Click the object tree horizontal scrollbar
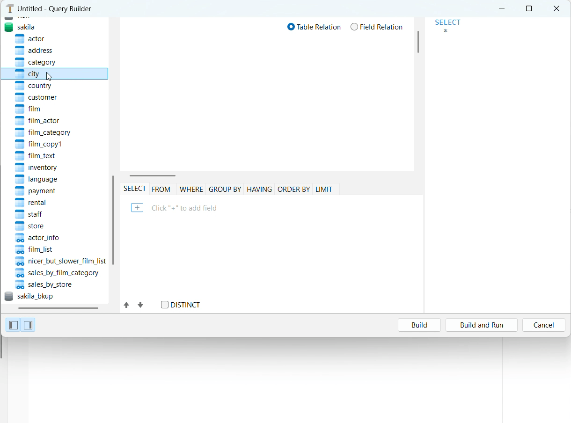The width and height of the screenshot is (571, 423). pyautogui.click(x=59, y=308)
